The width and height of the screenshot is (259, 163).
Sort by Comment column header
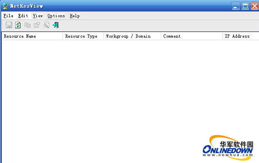[191, 36]
